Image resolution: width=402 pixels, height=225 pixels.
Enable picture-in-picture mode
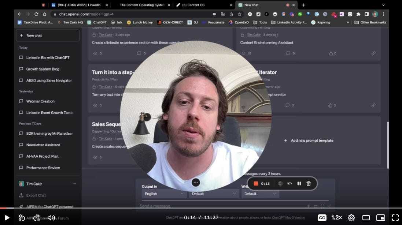(x=380, y=218)
